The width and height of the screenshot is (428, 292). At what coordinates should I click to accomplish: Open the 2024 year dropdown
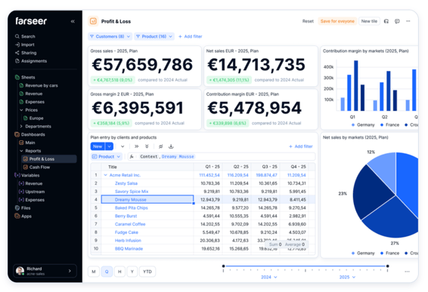269,277
